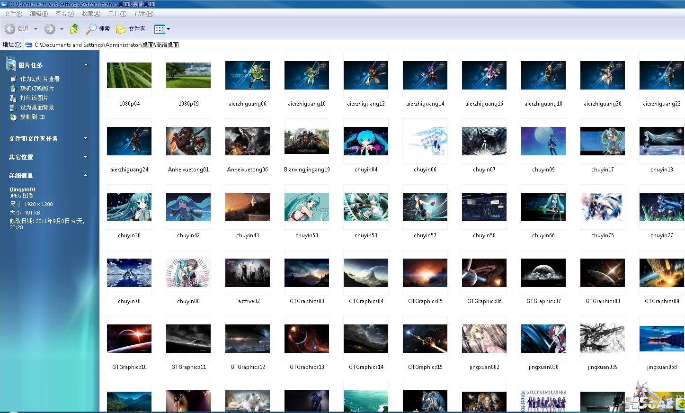Open the 查看(V) menu
The image size is (685, 413).
point(65,14)
